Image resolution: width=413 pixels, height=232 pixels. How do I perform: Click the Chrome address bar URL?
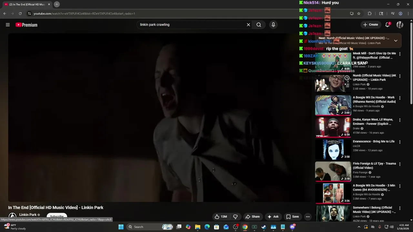(x=84, y=14)
